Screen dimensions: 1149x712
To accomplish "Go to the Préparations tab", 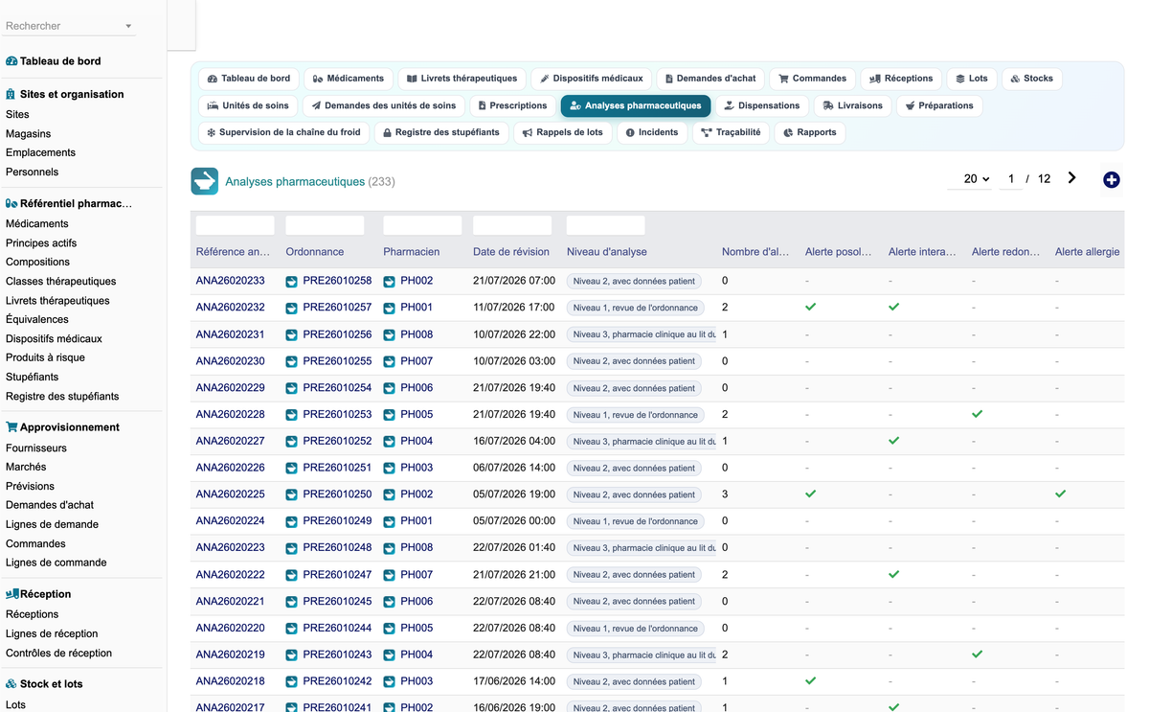I will pyautogui.click(x=938, y=105).
